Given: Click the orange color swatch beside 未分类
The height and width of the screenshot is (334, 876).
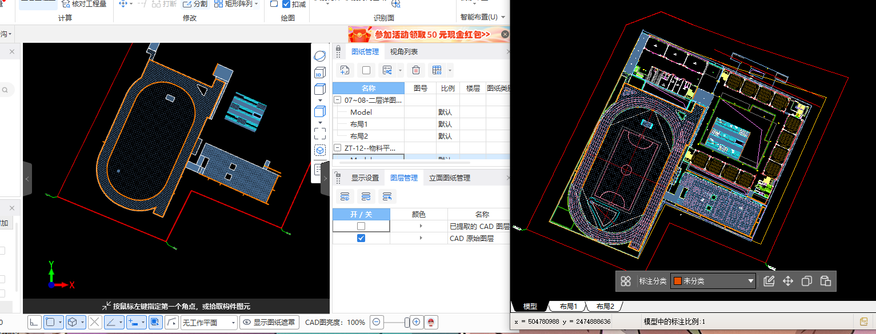Looking at the screenshot, I should [x=678, y=281].
